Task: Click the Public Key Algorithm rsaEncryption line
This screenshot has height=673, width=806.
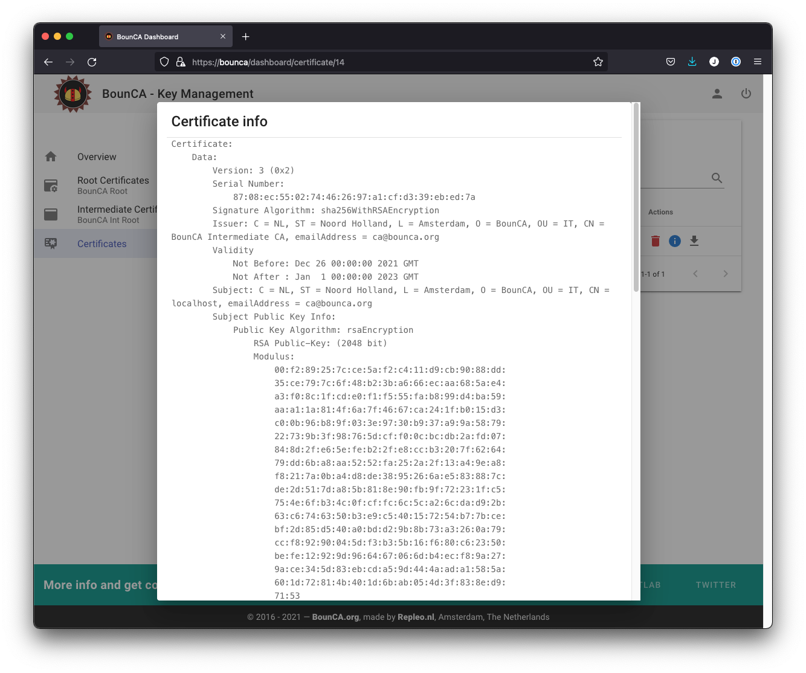Action: click(x=323, y=330)
